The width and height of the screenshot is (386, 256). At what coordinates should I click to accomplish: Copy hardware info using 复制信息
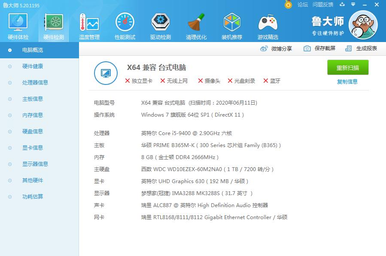(x=348, y=81)
